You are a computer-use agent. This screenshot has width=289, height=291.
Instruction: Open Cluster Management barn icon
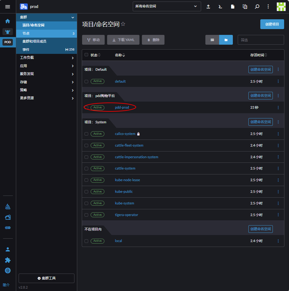[8, 217]
